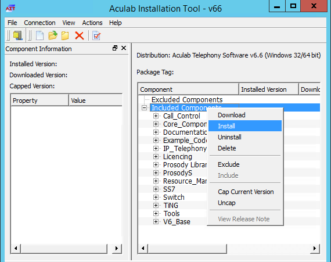Expand the Prosody Libraries node
The image size is (331, 262).
(x=156, y=164)
